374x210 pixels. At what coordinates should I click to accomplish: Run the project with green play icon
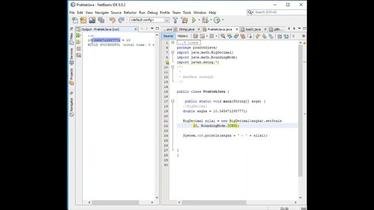pos(194,20)
